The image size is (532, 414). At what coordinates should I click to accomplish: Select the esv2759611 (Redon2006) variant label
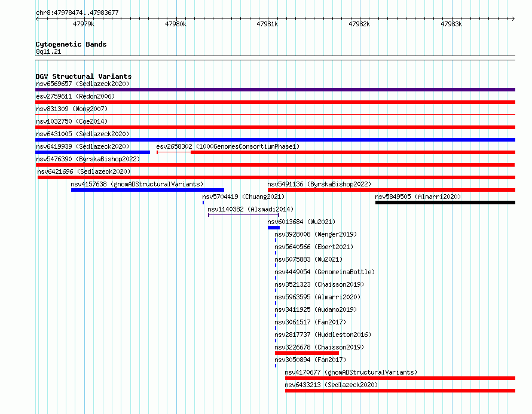click(75, 96)
